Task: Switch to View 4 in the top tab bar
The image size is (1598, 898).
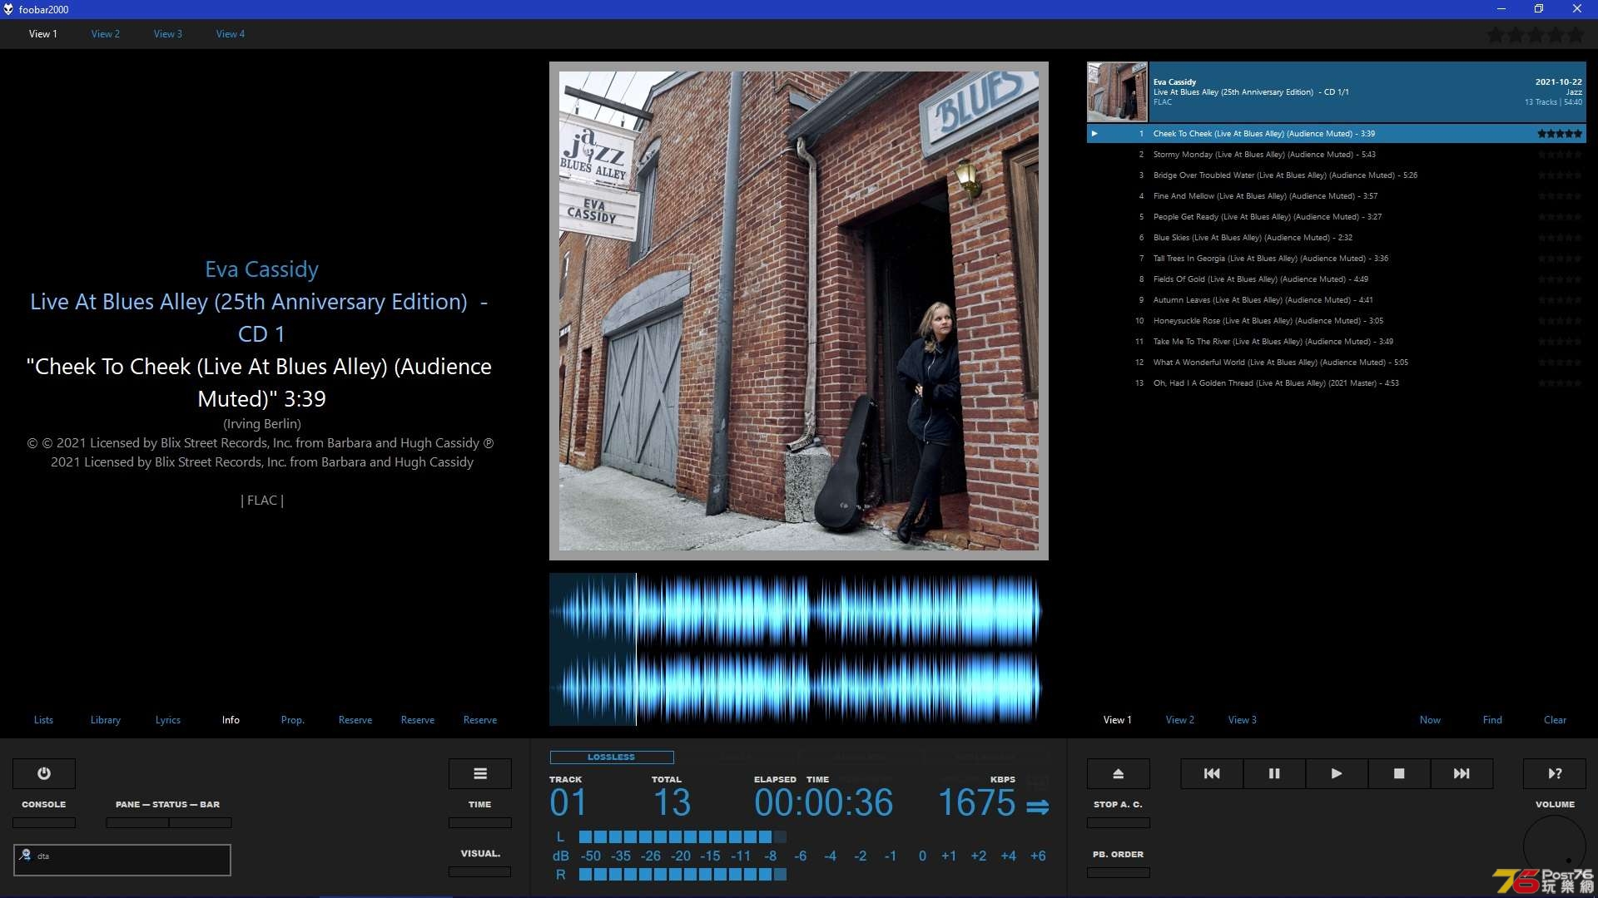Action: pyautogui.click(x=231, y=34)
